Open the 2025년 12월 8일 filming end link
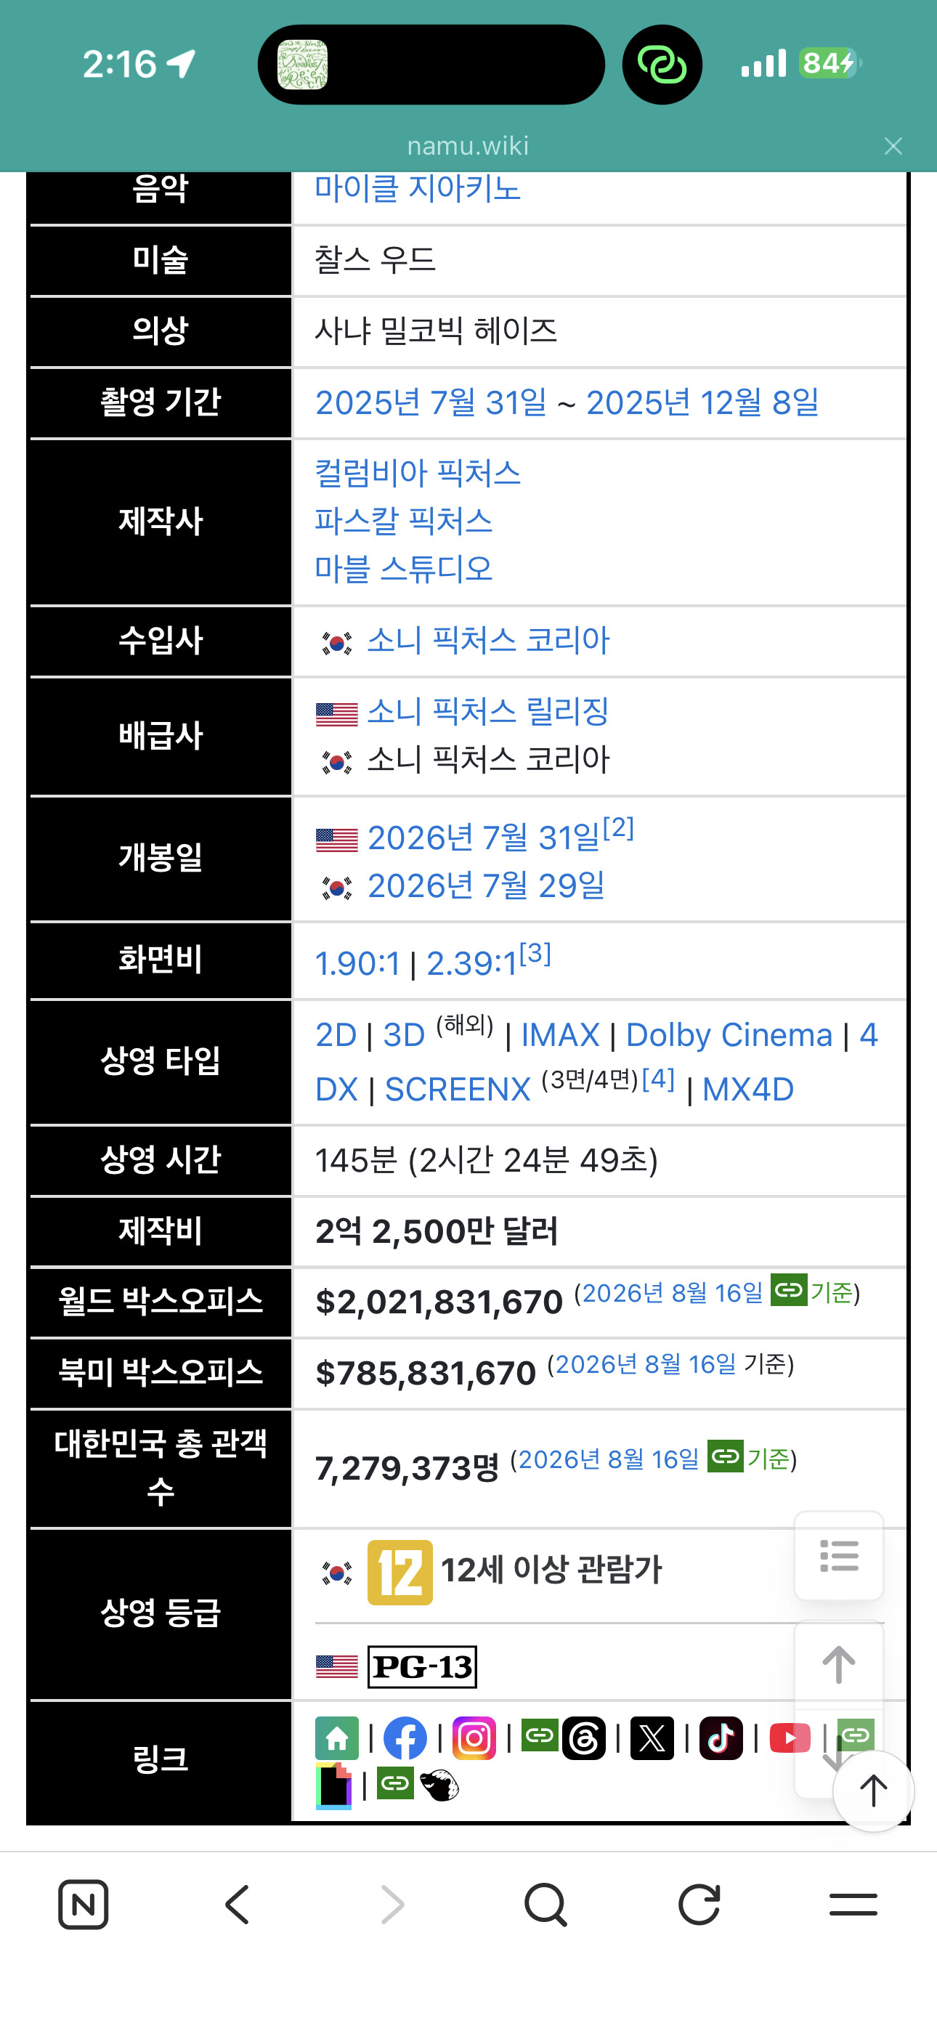This screenshot has width=937, height=2031. pos(702,403)
